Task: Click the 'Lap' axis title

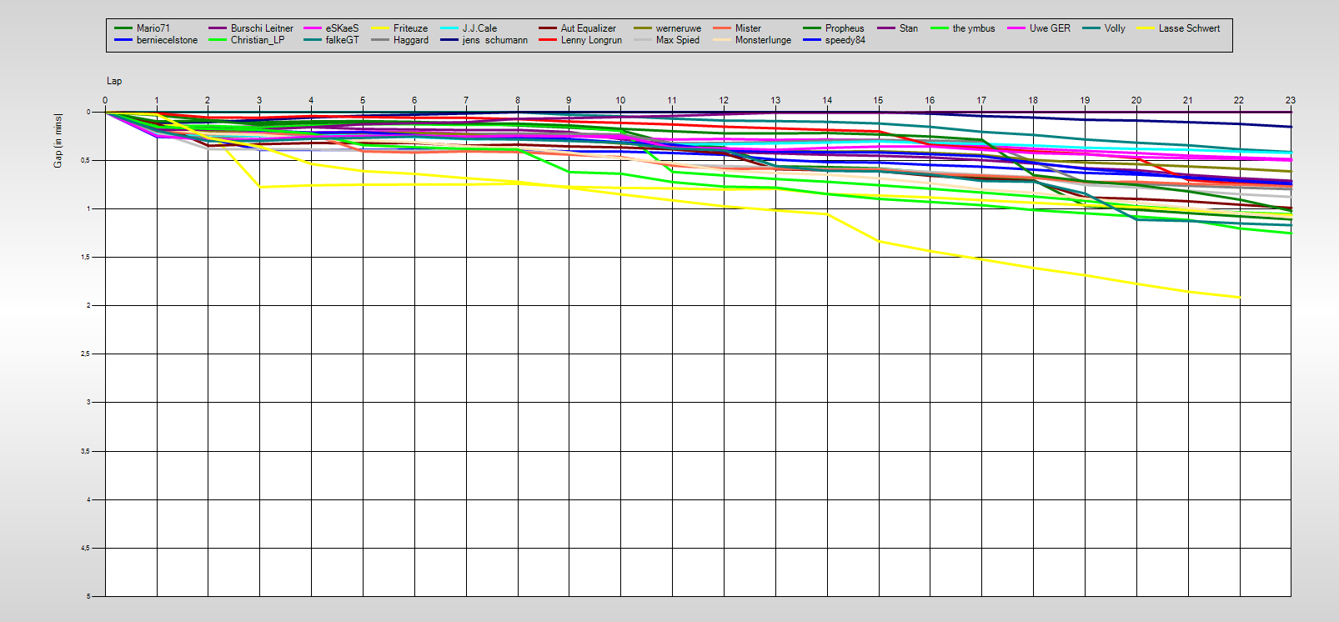Action: coord(114,81)
